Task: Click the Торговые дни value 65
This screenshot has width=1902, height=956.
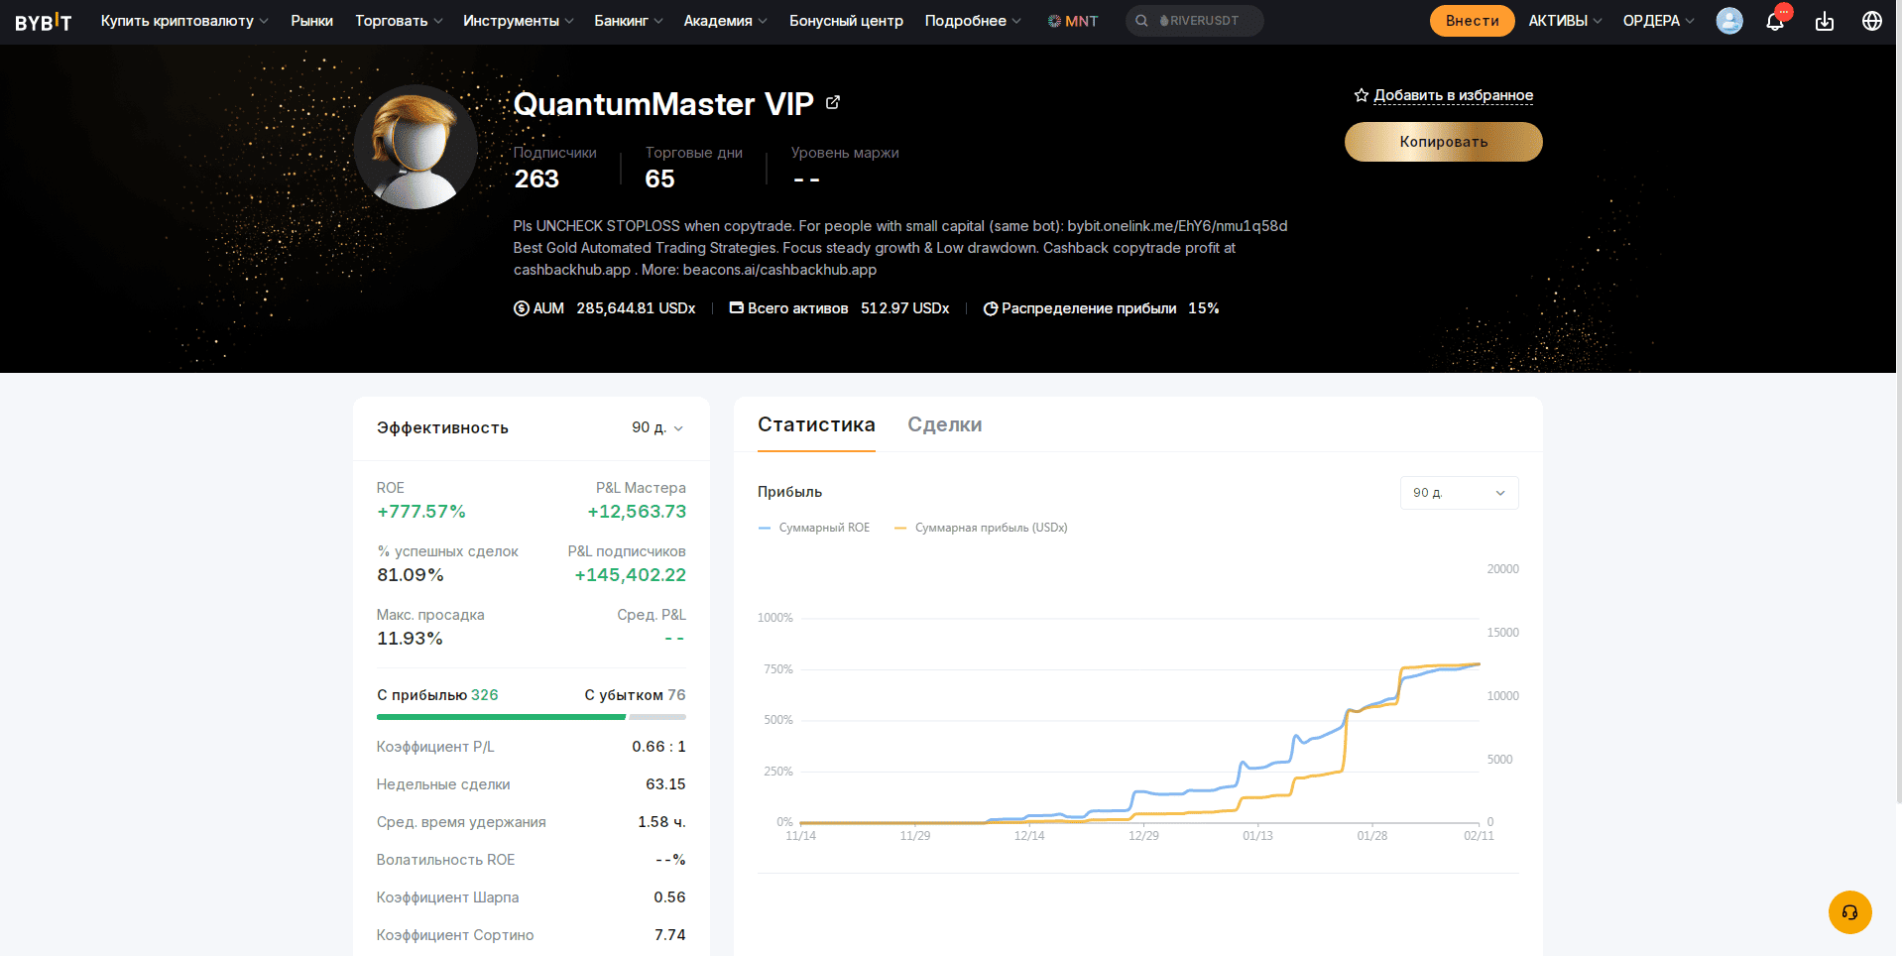Action: point(659,179)
